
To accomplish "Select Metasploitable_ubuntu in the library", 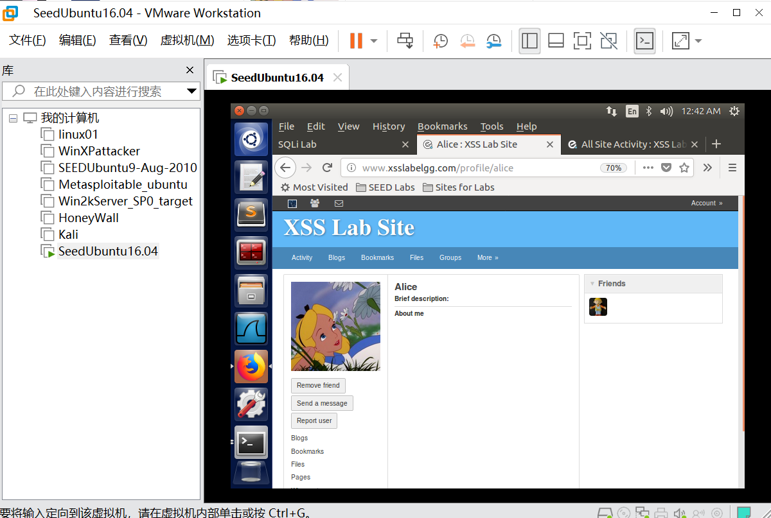I will point(123,184).
